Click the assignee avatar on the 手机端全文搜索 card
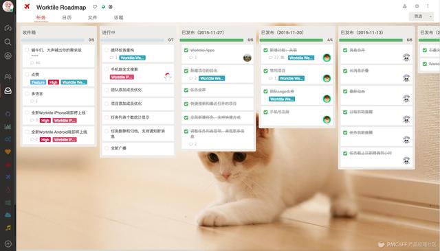 click(x=168, y=76)
